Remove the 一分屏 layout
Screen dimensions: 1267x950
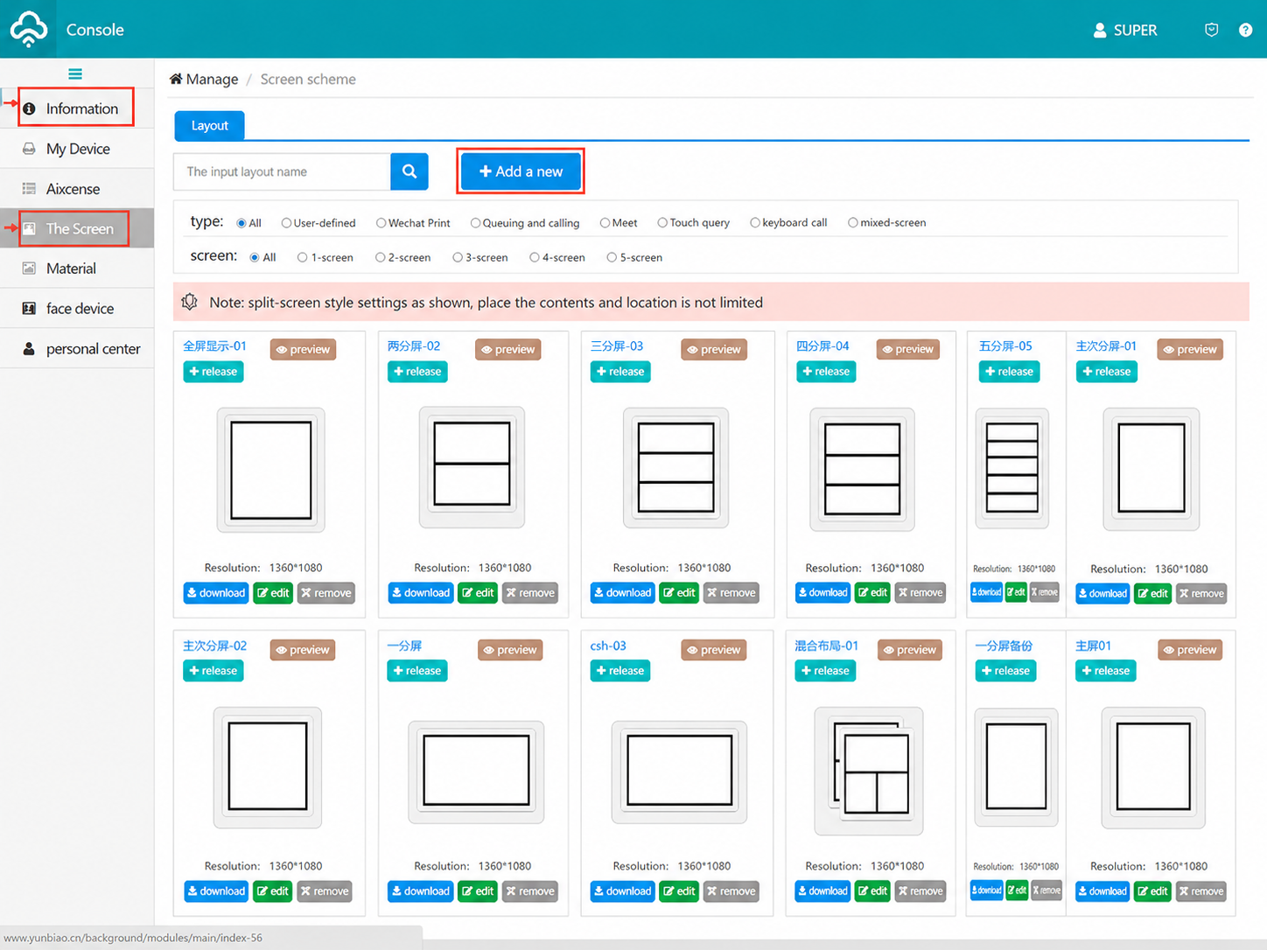coord(530,891)
